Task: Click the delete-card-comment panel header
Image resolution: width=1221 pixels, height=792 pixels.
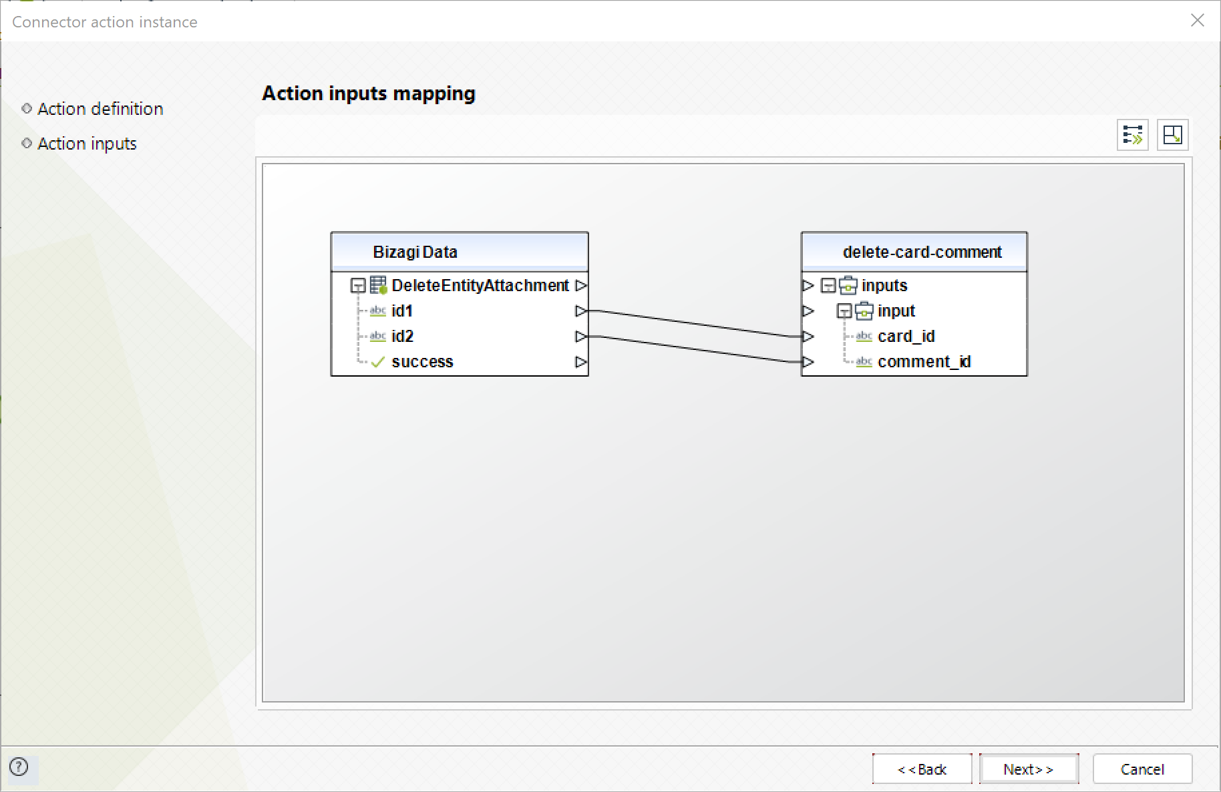Action: point(914,252)
